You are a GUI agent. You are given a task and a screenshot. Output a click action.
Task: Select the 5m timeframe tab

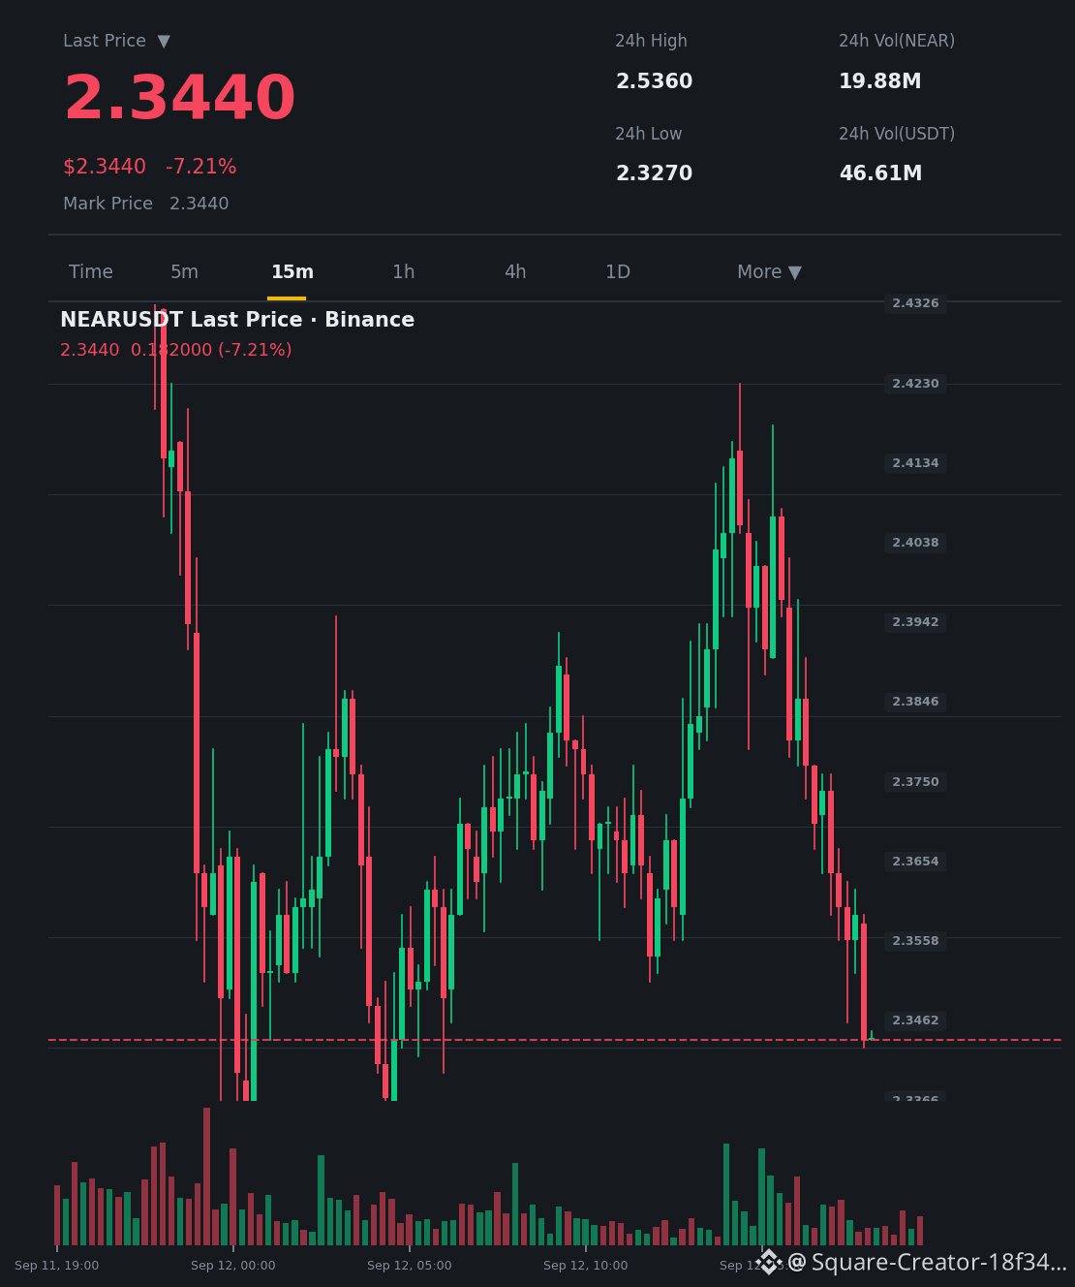pyautogui.click(x=184, y=272)
